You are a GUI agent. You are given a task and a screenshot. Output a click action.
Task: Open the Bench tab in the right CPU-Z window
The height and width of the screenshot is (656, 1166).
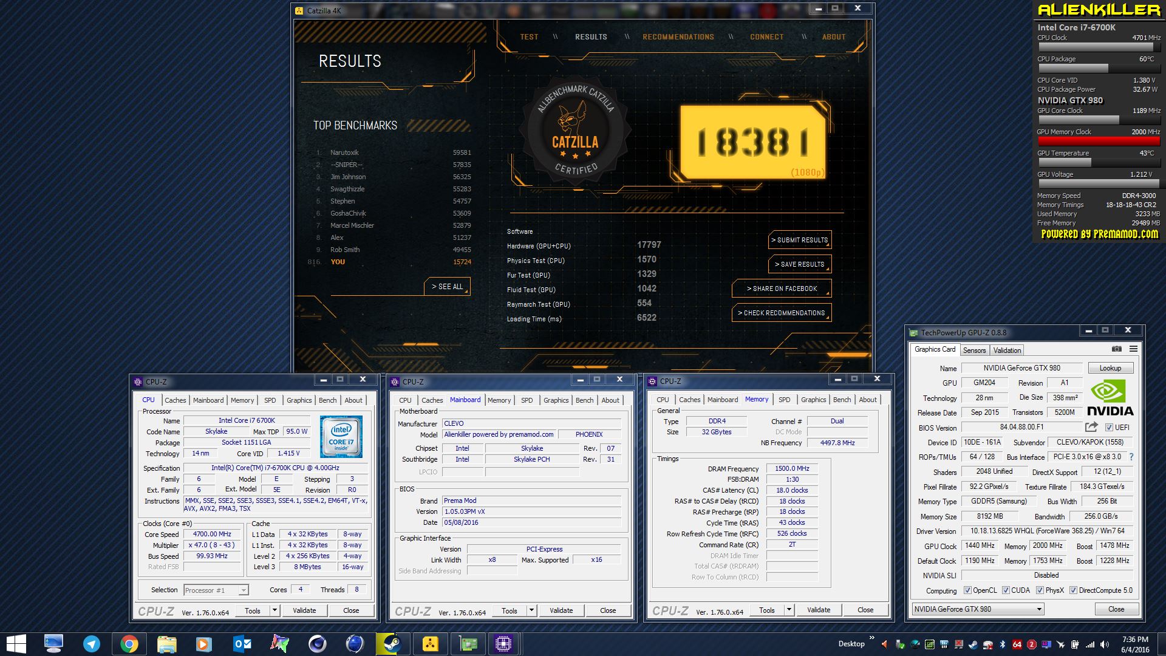pyautogui.click(x=842, y=400)
